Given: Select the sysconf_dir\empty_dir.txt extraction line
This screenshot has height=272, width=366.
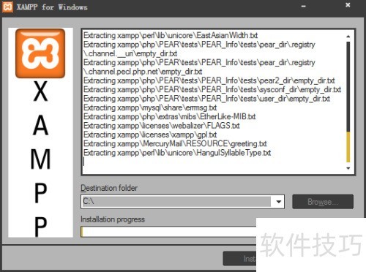Looking at the screenshot, I should pos(212,90).
